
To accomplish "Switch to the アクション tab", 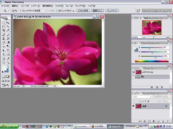I will (x=147, y=68).
